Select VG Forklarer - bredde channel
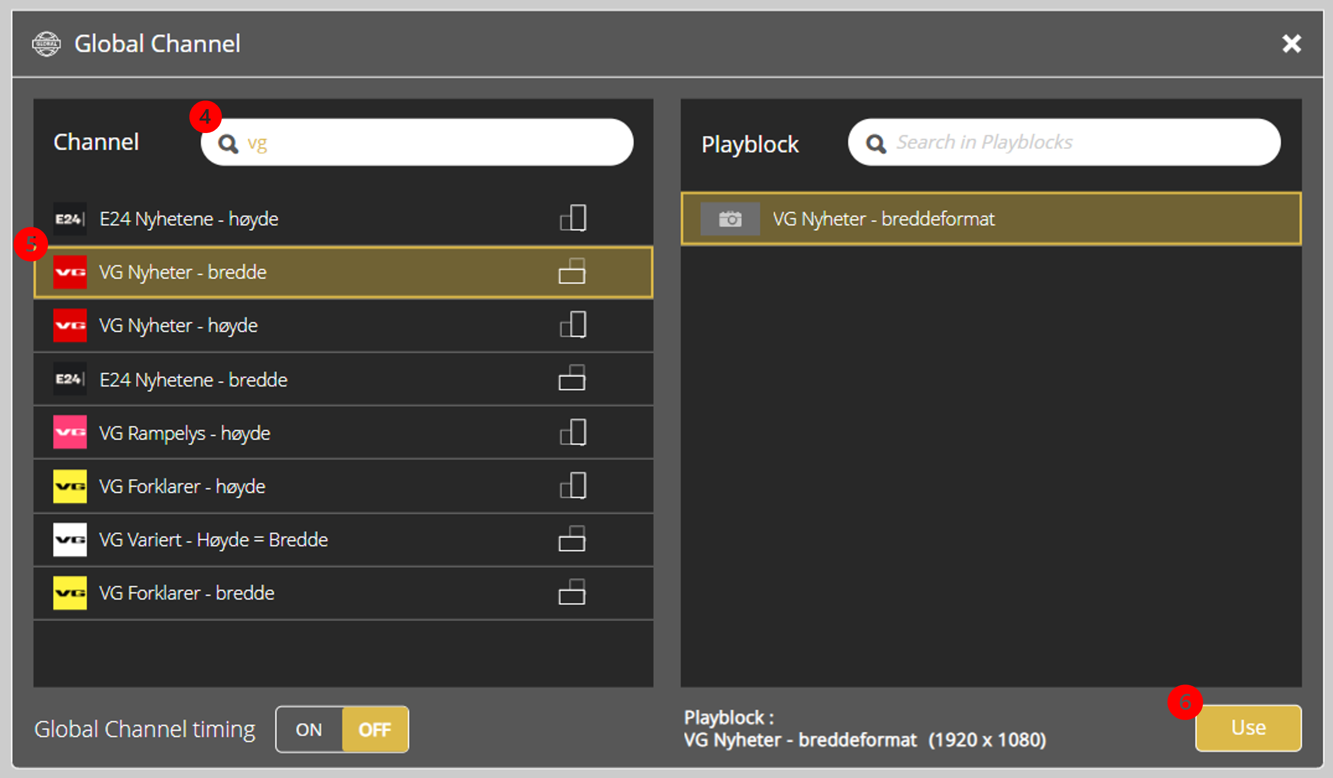This screenshot has width=1333, height=778. tap(343, 593)
